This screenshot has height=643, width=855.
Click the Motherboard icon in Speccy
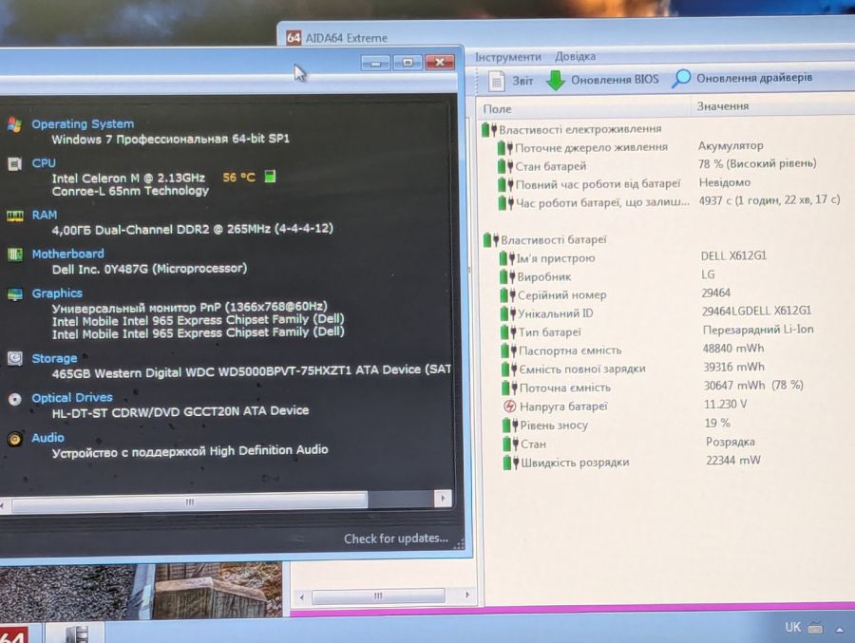14,255
